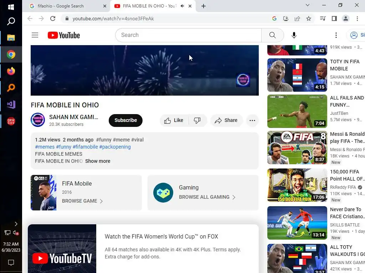Open ALL TOTY WALKOUTS video title
This screenshot has height=273, width=365.
click(347, 251)
